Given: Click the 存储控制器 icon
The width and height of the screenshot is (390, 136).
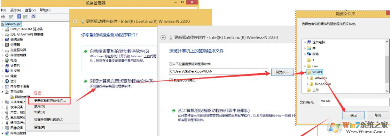Looking at the screenshot, I should tap(7, 55).
